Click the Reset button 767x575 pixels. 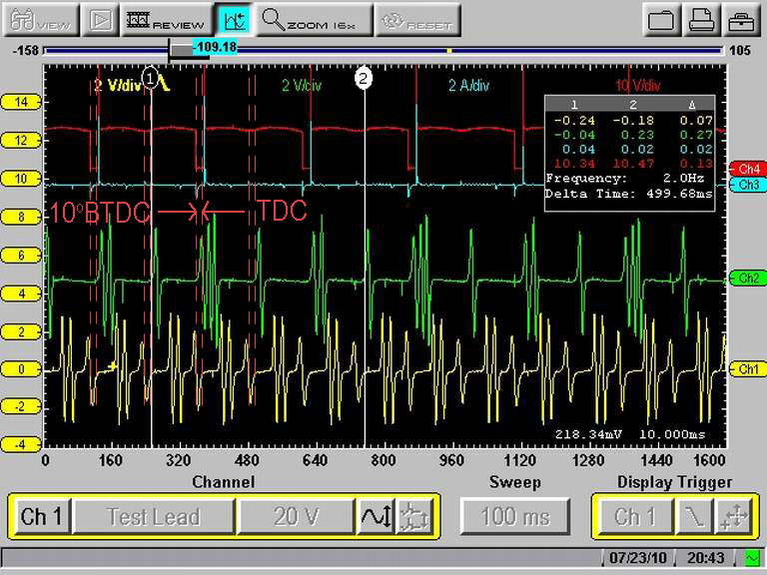[417, 20]
